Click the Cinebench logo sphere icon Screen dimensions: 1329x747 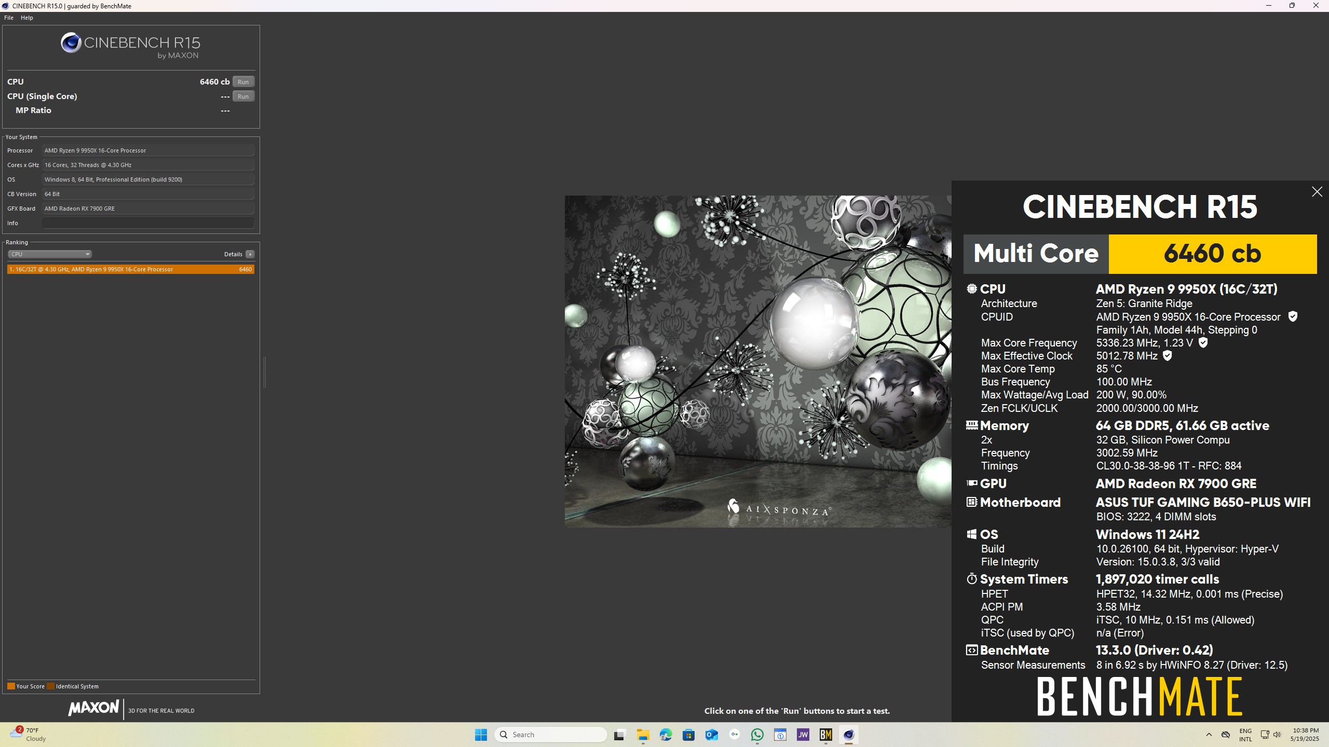pos(71,43)
